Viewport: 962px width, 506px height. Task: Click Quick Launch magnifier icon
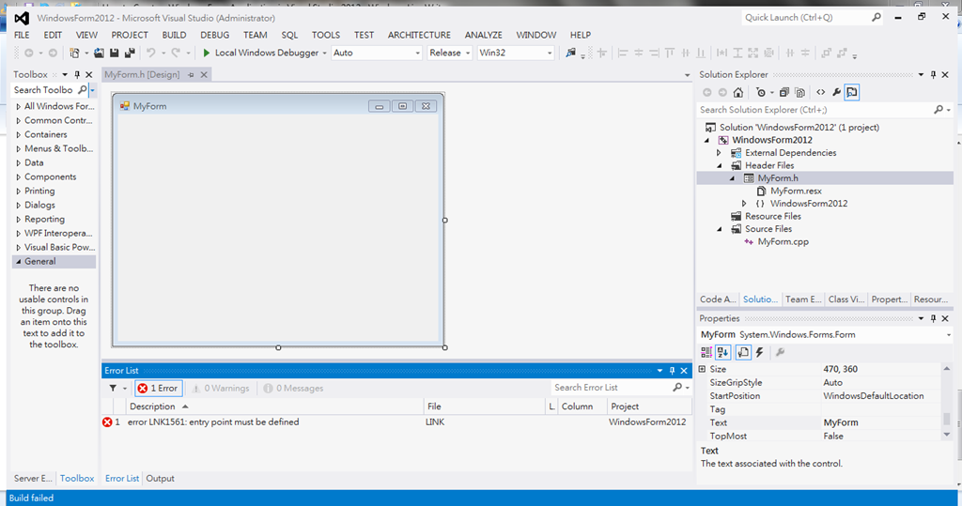[877, 18]
